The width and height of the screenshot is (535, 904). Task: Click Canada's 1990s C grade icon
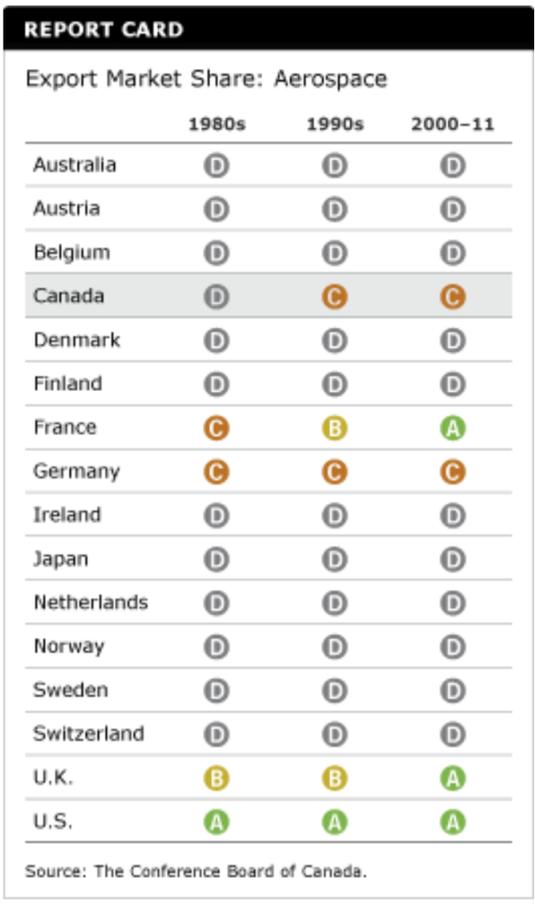(x=335, y=298)
